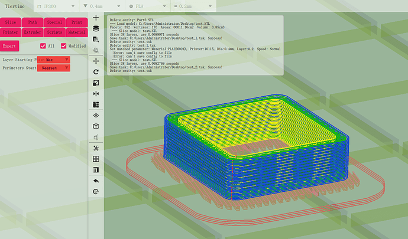Click the Add model plus icon
The width and height of the screenshot is (408, 239).
coord(96,18)
